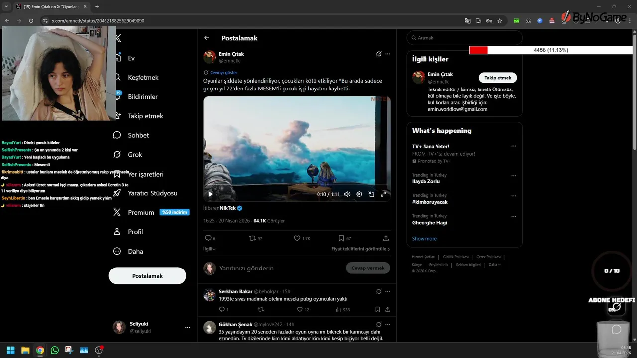Click the video progress bar
This screenshot has width=637, height=358.
tap(297, 185)
